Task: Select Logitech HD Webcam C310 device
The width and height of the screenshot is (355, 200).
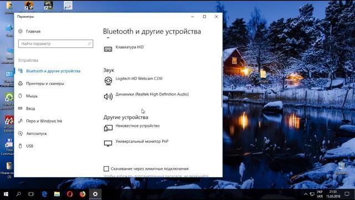Action: click(139, 78)
